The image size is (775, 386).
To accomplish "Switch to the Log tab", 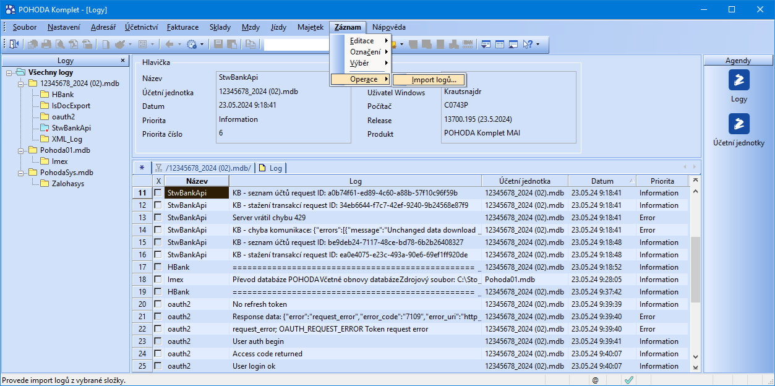I will click(x=270, y=168).
